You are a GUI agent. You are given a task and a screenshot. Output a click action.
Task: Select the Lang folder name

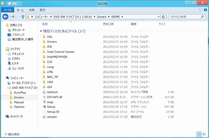tap(50, 67)
